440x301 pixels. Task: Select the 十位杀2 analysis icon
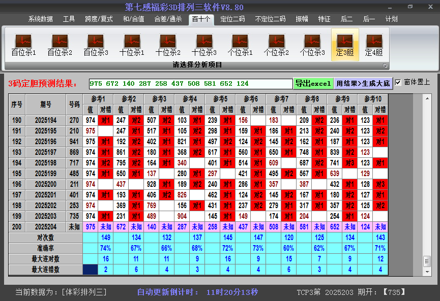(168, 45)
